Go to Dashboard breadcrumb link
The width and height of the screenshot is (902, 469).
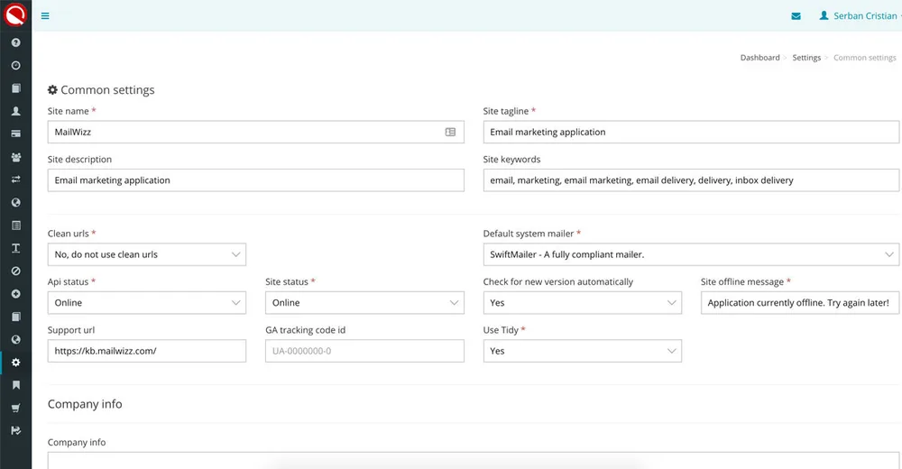click(x=759, y=58)
